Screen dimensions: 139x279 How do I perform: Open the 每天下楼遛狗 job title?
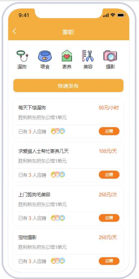pyautogui.click(x=32, y=108)
